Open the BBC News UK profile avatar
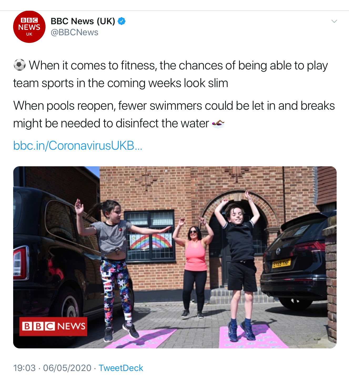The image size is (349, 376). 29,27
